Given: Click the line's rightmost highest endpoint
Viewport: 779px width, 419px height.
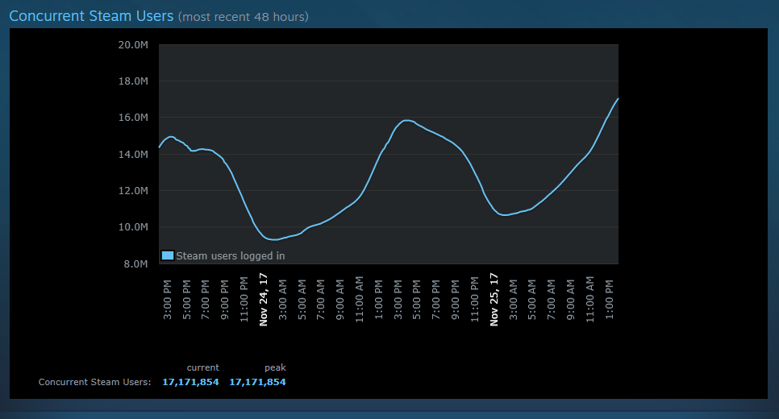Looking at the screenshot, I should (618, 98).
